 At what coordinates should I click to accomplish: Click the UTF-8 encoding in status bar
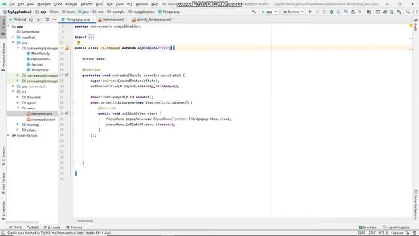tap(383, 233)
